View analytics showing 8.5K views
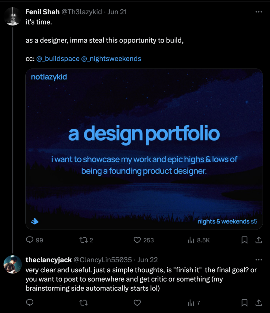Image resolution: width=270 pixels, height=313 pixels. tap(191, 240)
